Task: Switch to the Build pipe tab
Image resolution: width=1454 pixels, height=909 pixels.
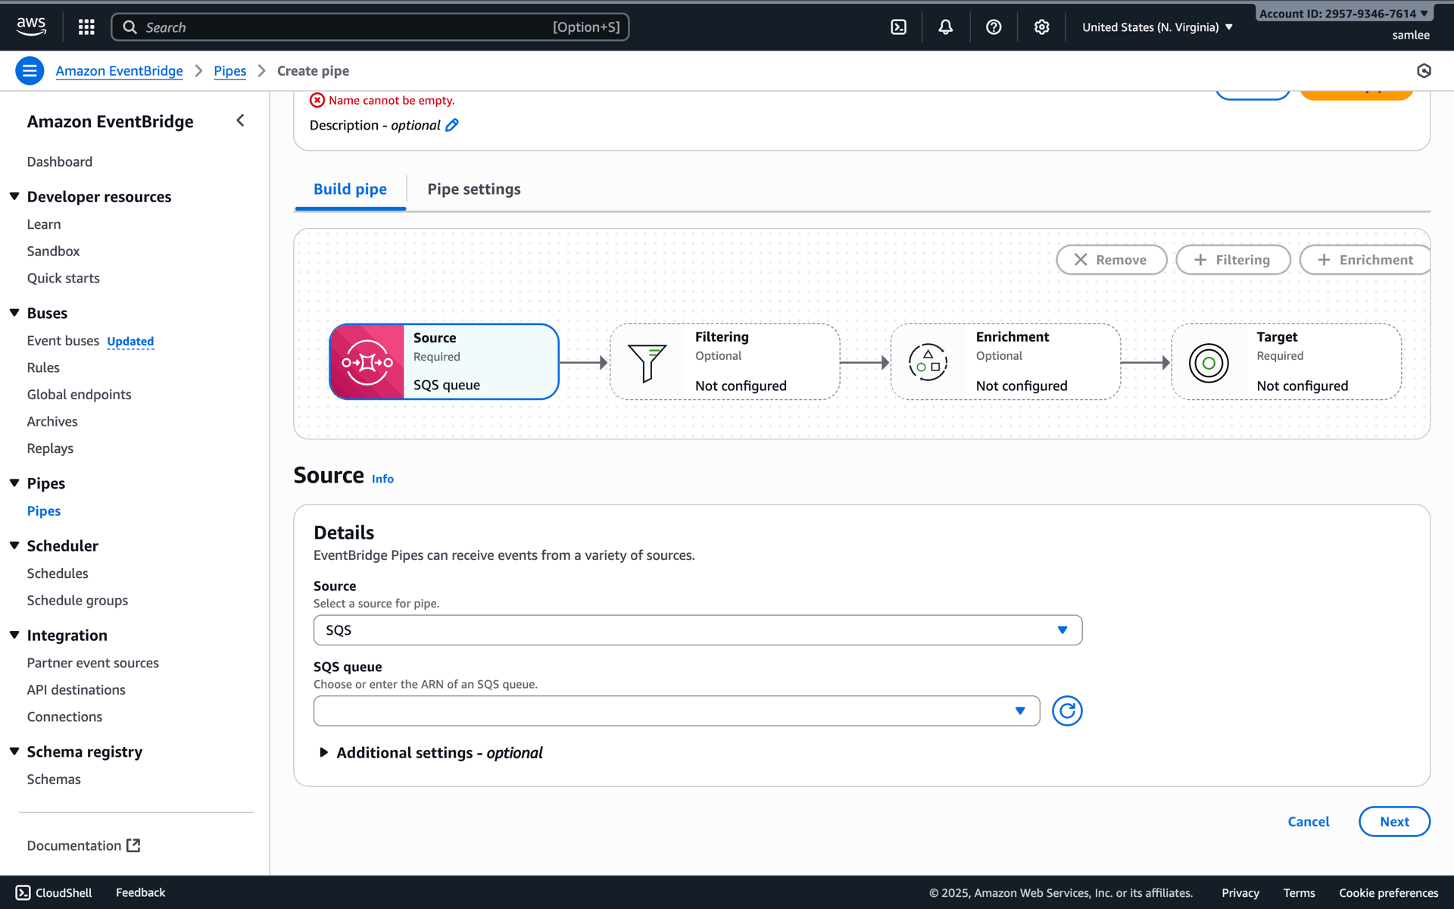Action: [350, 189]
